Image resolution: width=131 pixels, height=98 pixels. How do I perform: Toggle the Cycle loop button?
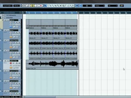coord(28,6)
